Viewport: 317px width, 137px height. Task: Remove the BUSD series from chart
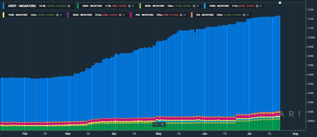pos(198,6)
